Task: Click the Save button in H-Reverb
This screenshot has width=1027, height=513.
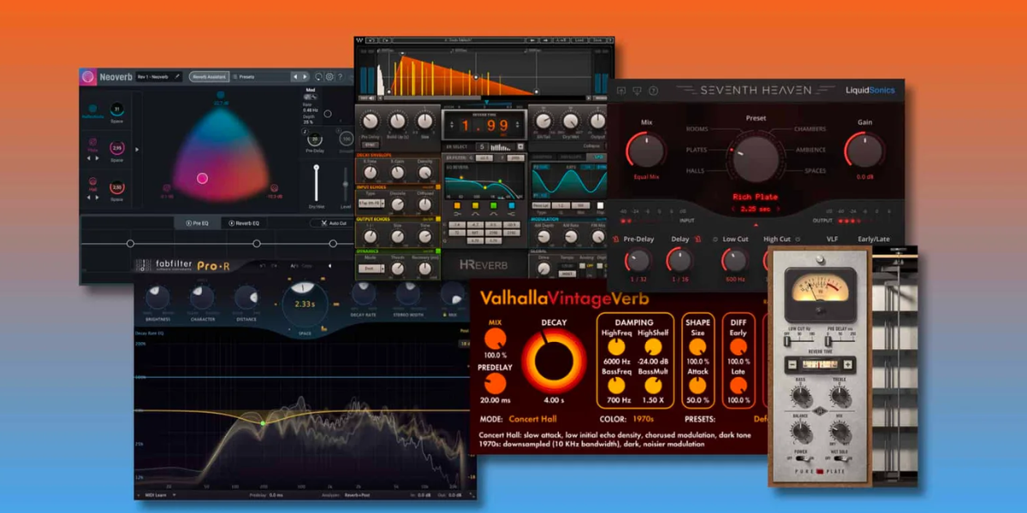Action: [599, 40]
